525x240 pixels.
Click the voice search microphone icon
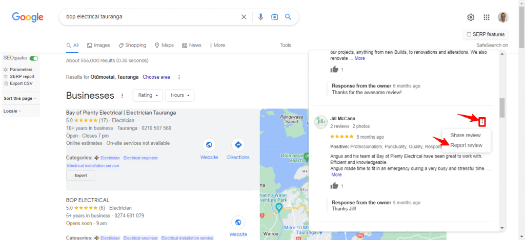[261, 17]
